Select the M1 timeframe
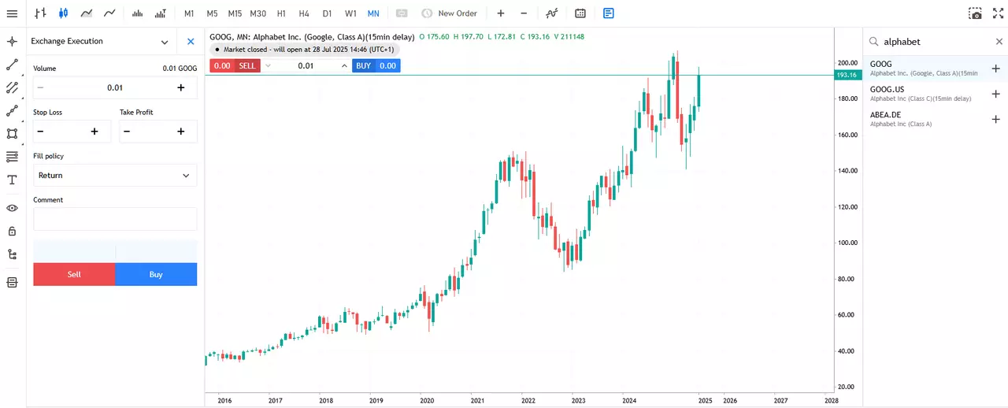This screenshot has height=408, width=1008. (189, 13)
